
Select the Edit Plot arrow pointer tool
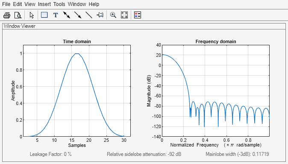tap(32, 15)
